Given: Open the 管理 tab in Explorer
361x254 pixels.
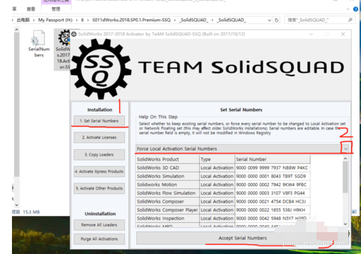Looking at the screenshot, I should pyautogui.click(x=56, y=9).
